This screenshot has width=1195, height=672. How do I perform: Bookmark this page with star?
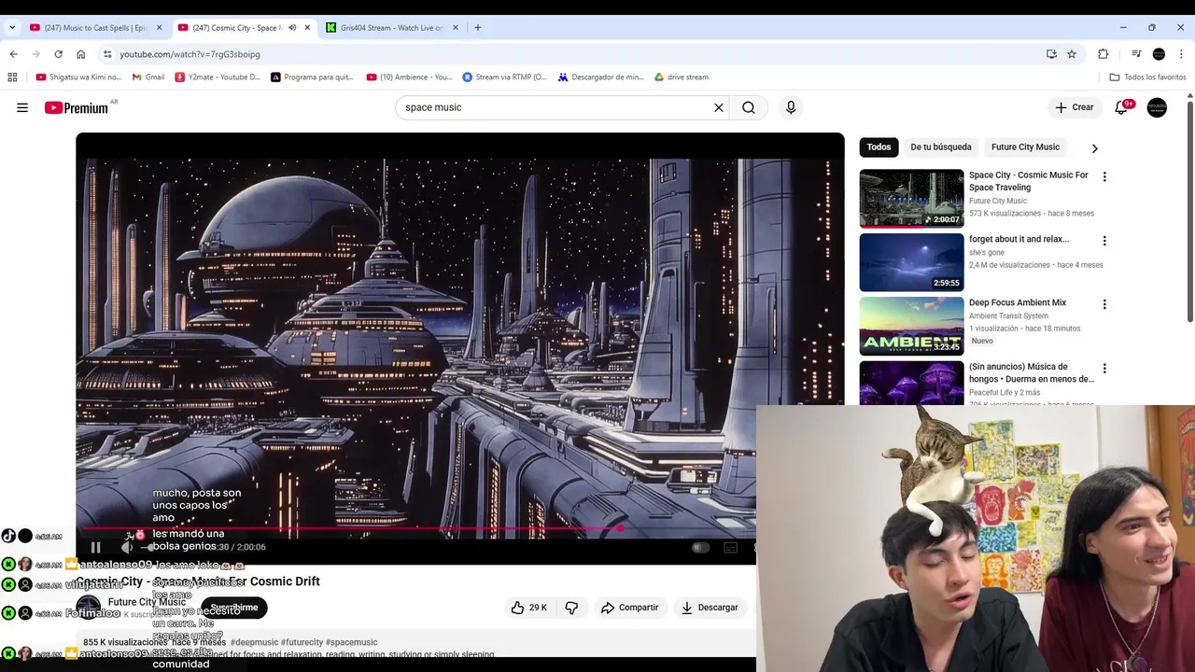(x=1072, y=54)
